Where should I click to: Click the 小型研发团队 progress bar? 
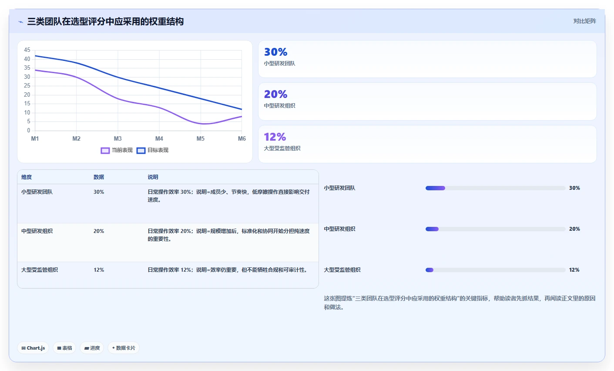(496, 188)
